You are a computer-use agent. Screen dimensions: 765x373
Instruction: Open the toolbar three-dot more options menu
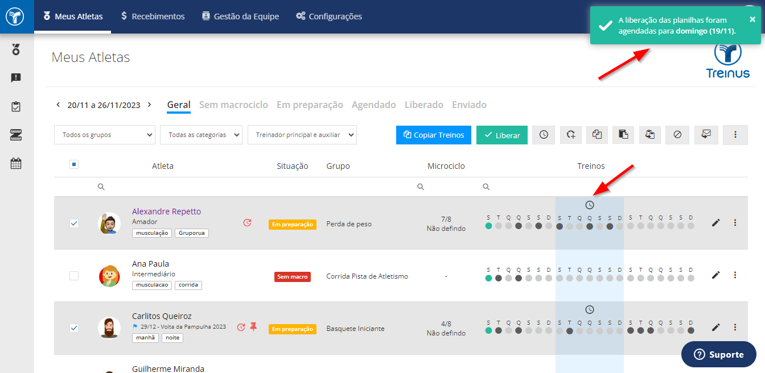pos(735,135)
